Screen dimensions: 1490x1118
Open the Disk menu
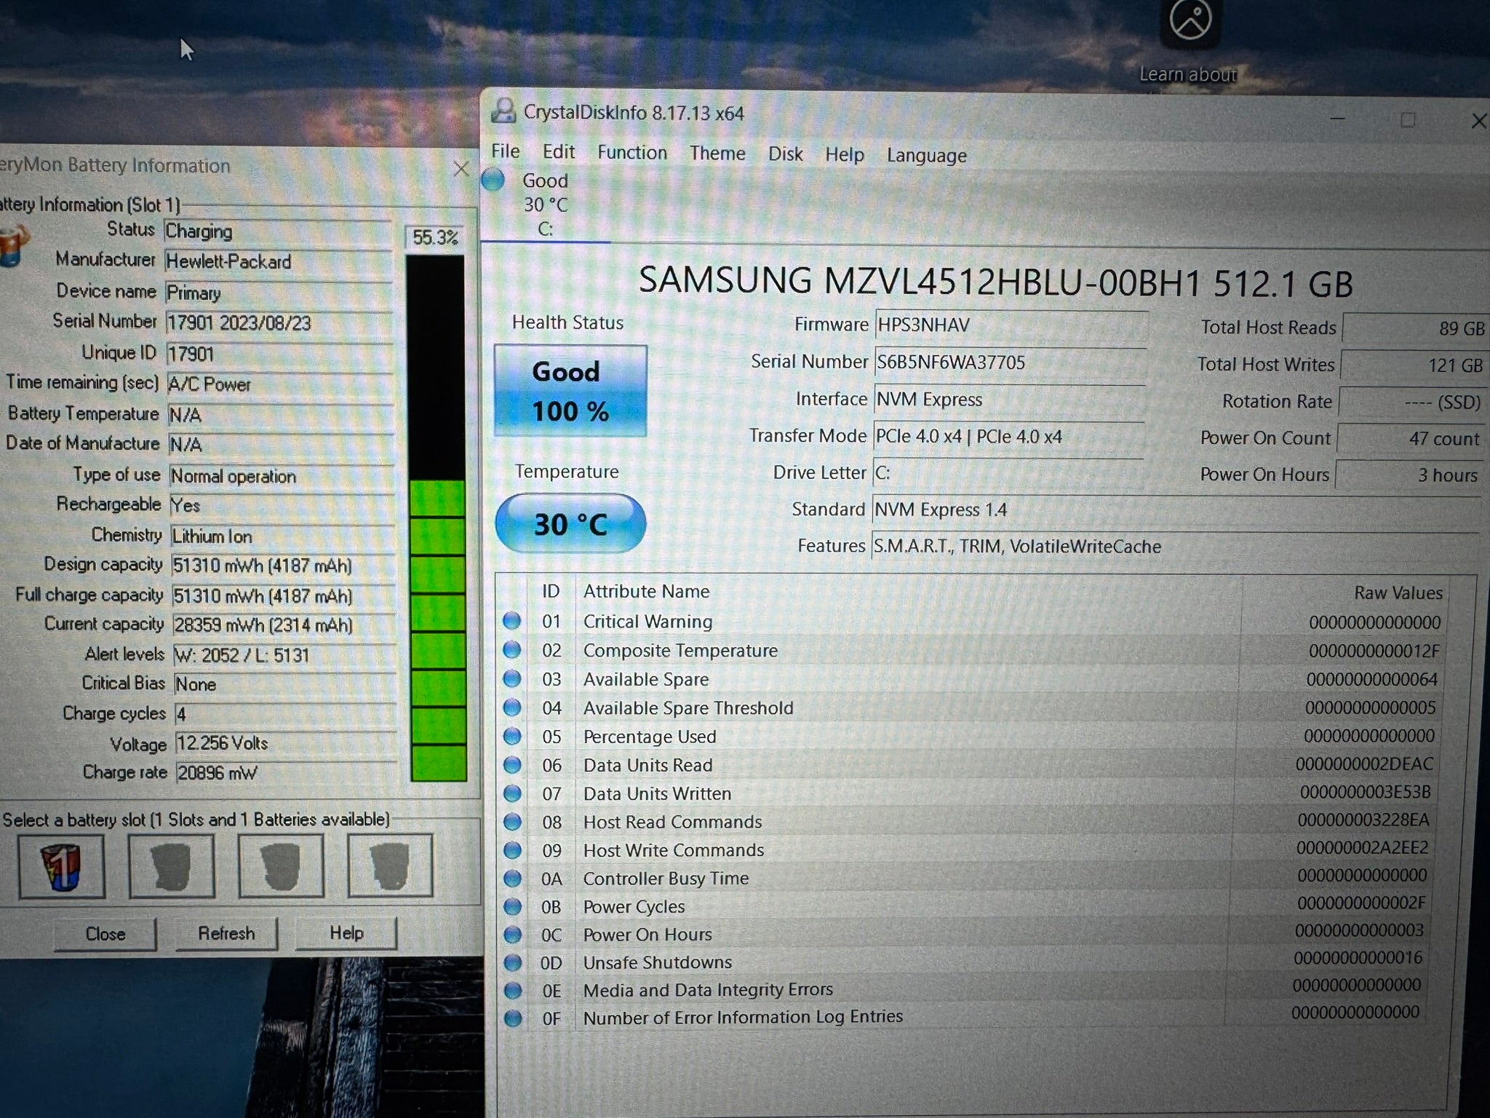pyautogui.click(x=786, y=154)
